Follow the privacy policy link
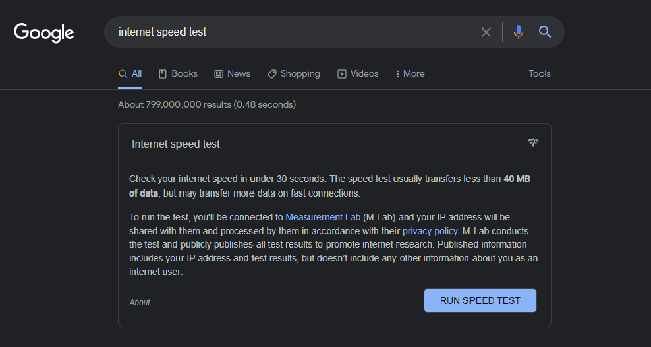Image resolution: width=651 pixels, height=347 pixels. coord(430,231)
